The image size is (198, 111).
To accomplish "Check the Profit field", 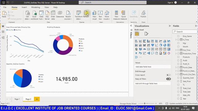I will pos(178,60).
